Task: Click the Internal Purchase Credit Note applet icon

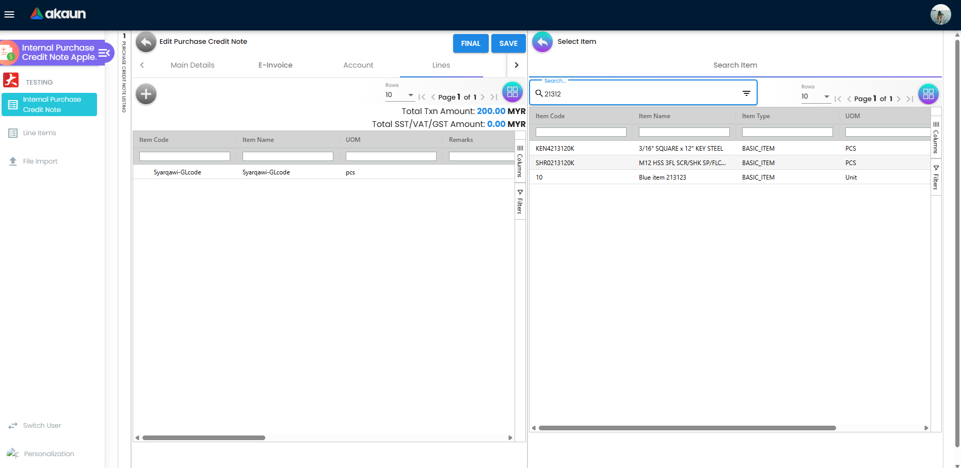Action: pos(8,53)
